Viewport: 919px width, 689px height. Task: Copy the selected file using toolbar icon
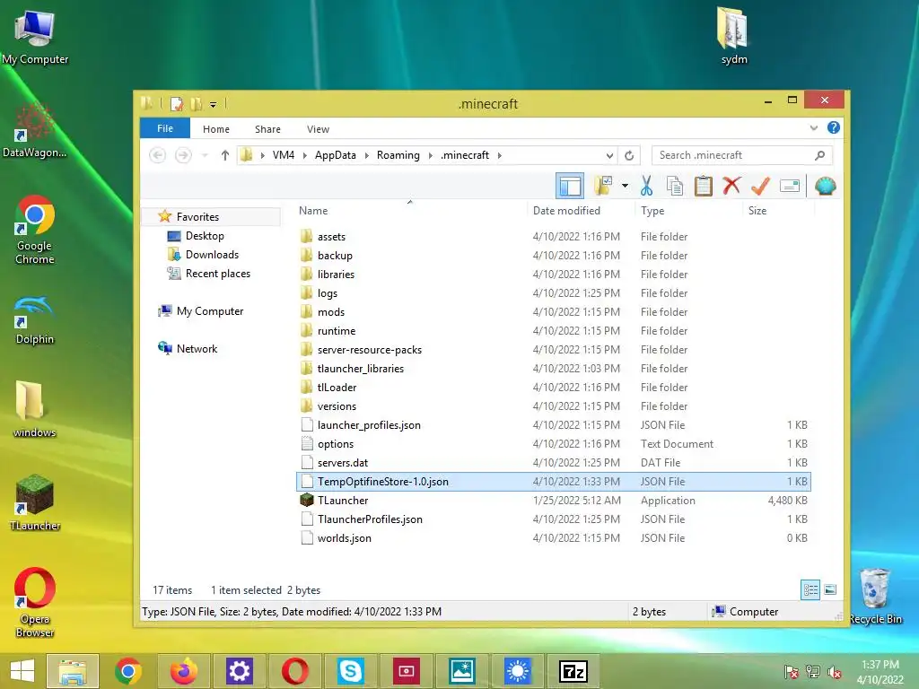(x=675, y=186)
